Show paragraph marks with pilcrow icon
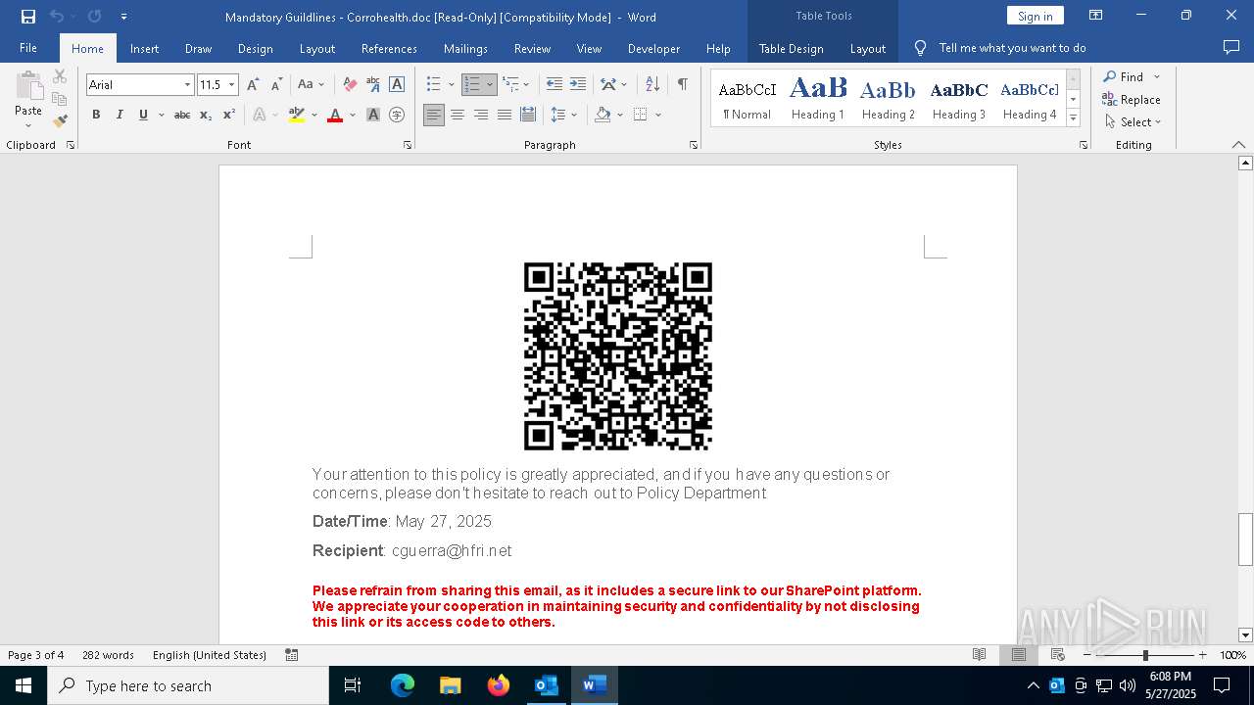 [682, 85]
